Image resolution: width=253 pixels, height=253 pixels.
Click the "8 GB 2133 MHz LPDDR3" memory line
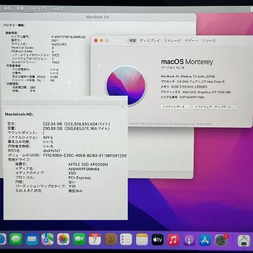click(x=184, y=87)
